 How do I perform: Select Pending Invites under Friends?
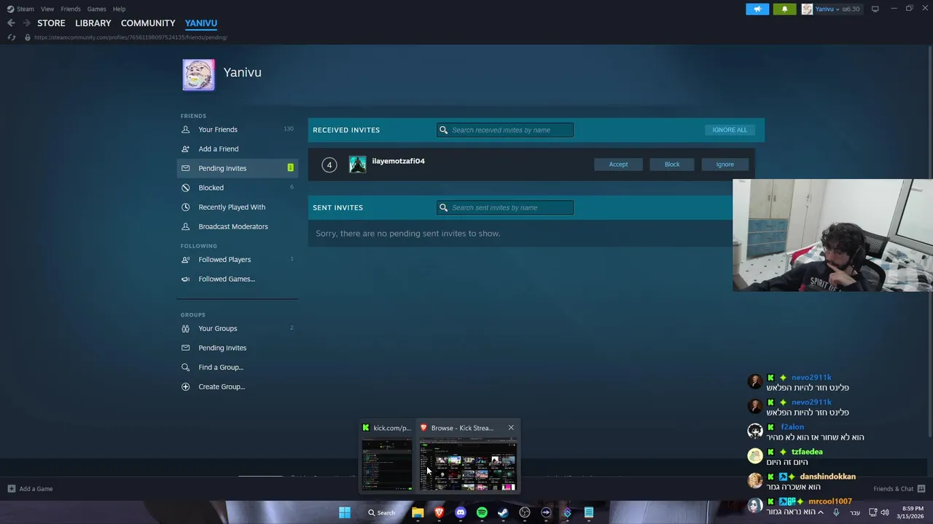point(237,168)
